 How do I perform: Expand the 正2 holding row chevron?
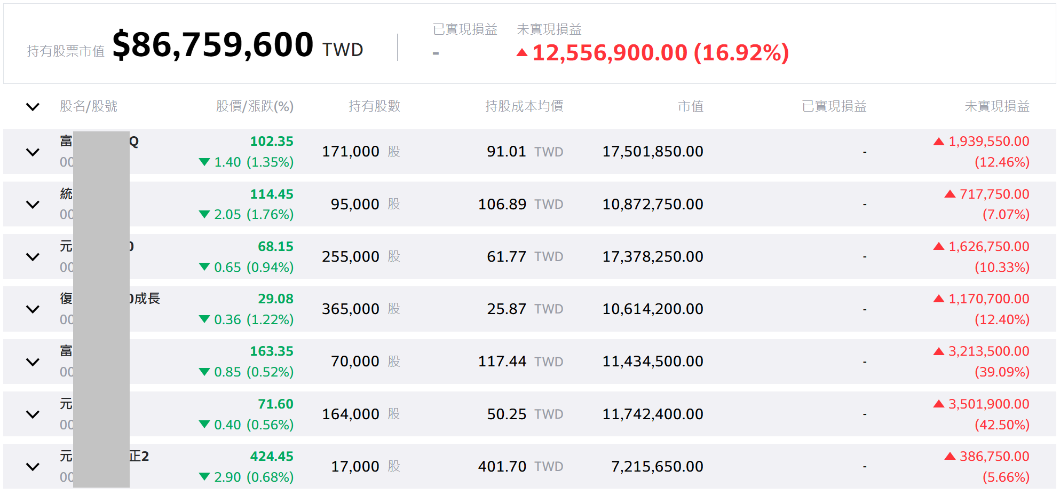pos(33,467)
